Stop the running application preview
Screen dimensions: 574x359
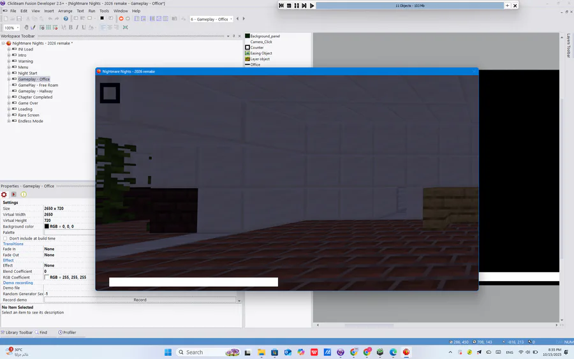pos(289,6)
